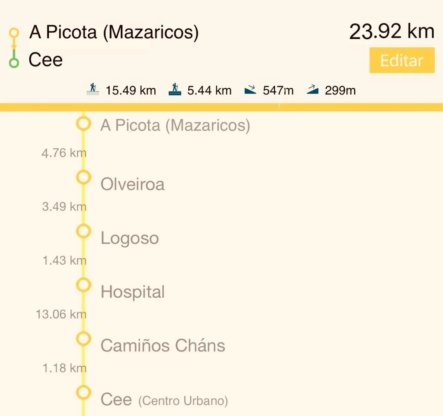This screenshot has height=416, width=443.
Task: Click the Editar button
Action: 402,60
